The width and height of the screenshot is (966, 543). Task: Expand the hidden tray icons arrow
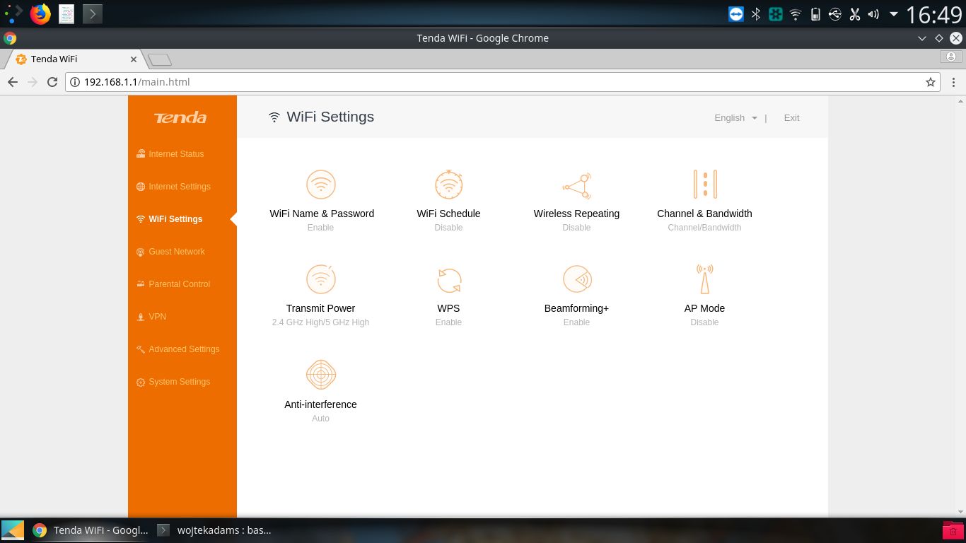pos(894,14)
